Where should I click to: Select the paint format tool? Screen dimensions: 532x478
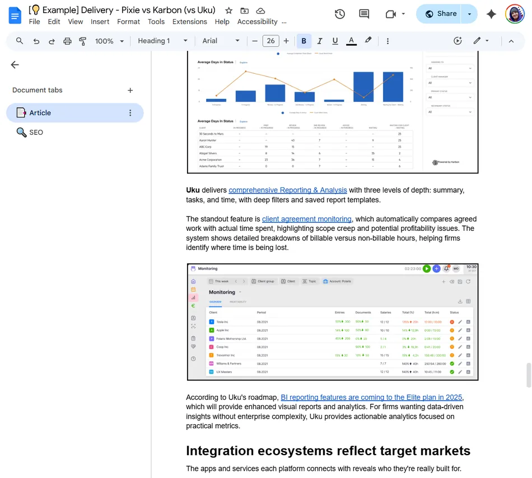pos(82,41)
